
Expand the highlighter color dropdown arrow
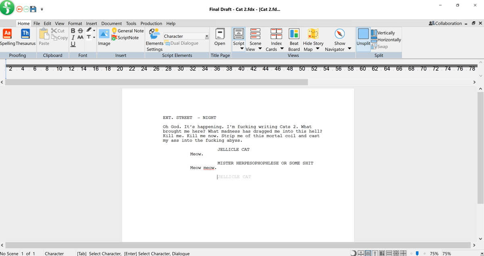click(94, 30)
